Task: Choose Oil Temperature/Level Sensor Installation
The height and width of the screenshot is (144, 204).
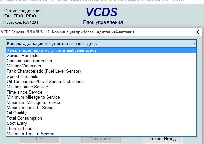Action: [101, 81]
